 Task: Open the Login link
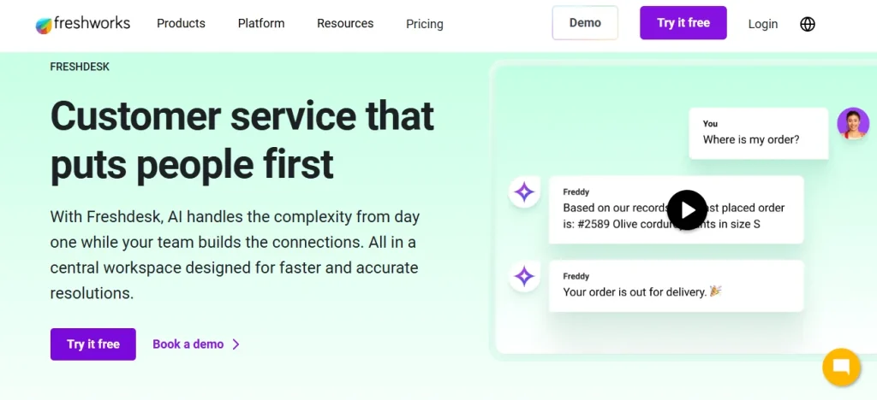763,24
